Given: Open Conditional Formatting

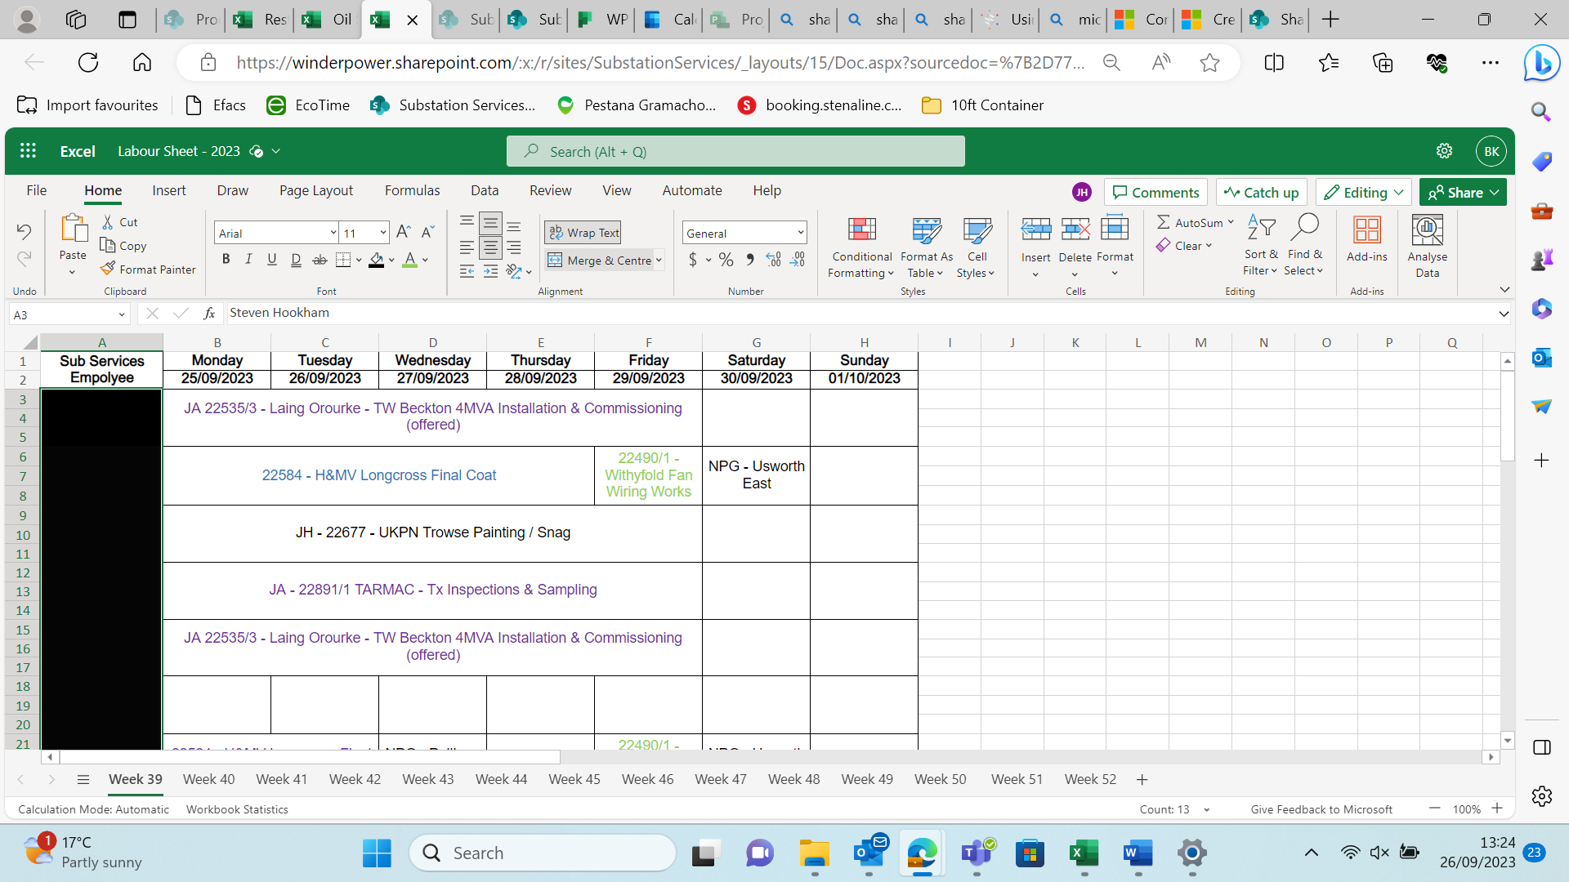Looking at the screenshot, I should tap(861, 247).
